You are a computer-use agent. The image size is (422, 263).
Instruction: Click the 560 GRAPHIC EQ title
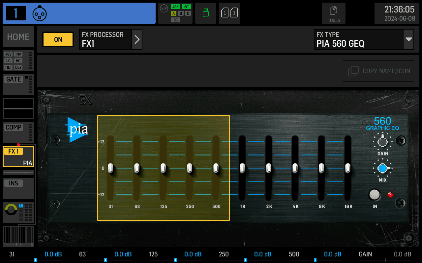[382, 124]
